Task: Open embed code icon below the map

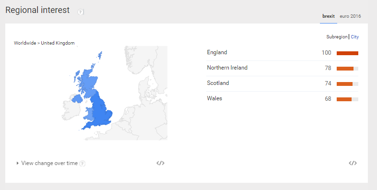Action: coord(160,163)
